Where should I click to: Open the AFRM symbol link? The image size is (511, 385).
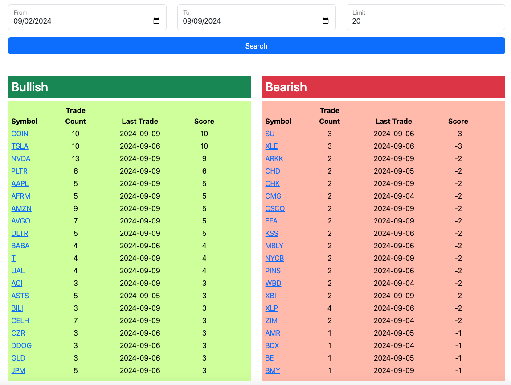[x=21, y=196]
